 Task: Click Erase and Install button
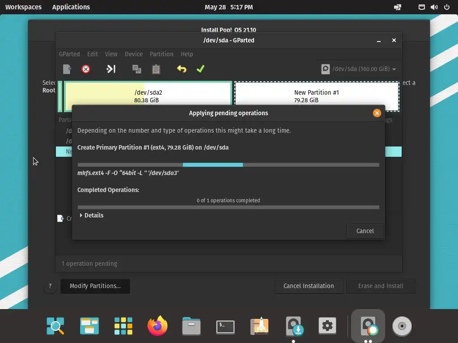coord(381,286)
